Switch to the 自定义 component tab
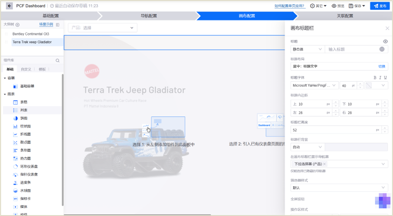The width and height of the screenshot is (393, 216). click(26, 69)
